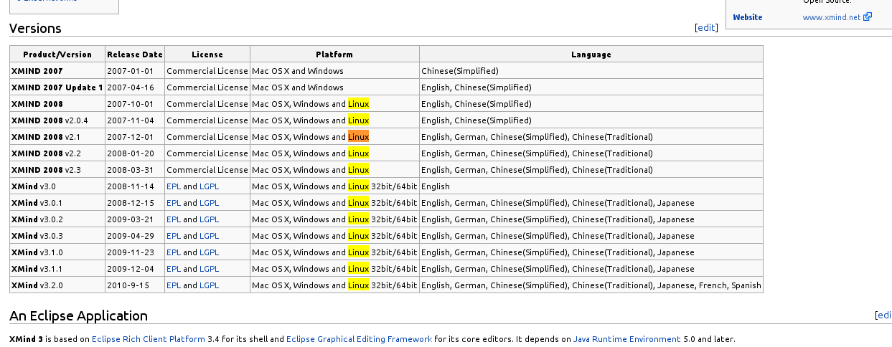Viewport: 892px width, 347px height.
Task: Click the Platform column header
Action: (334, 54)
